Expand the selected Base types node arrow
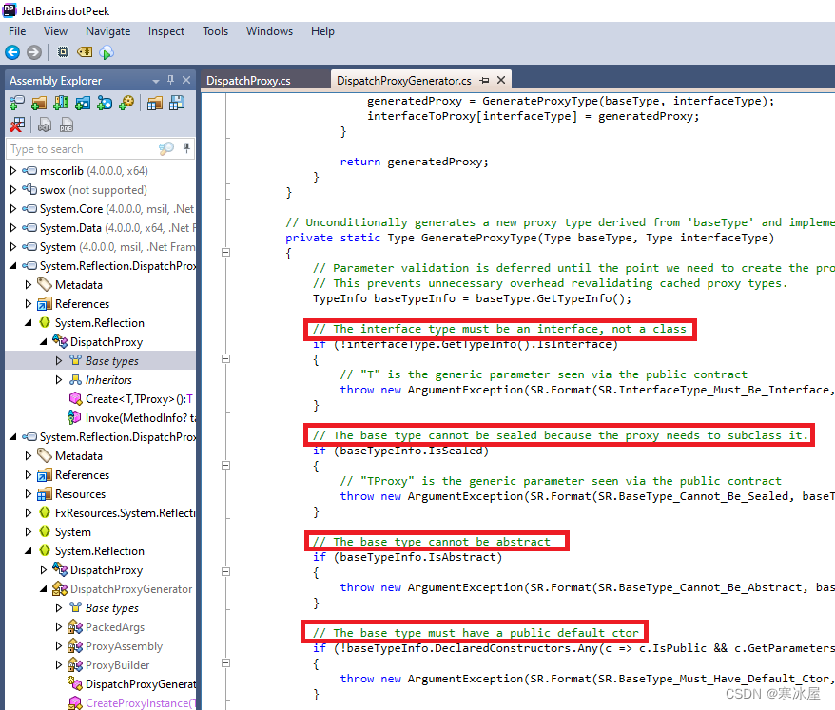The width and height of the screenshot is (835, 710). tap(59, 361)
